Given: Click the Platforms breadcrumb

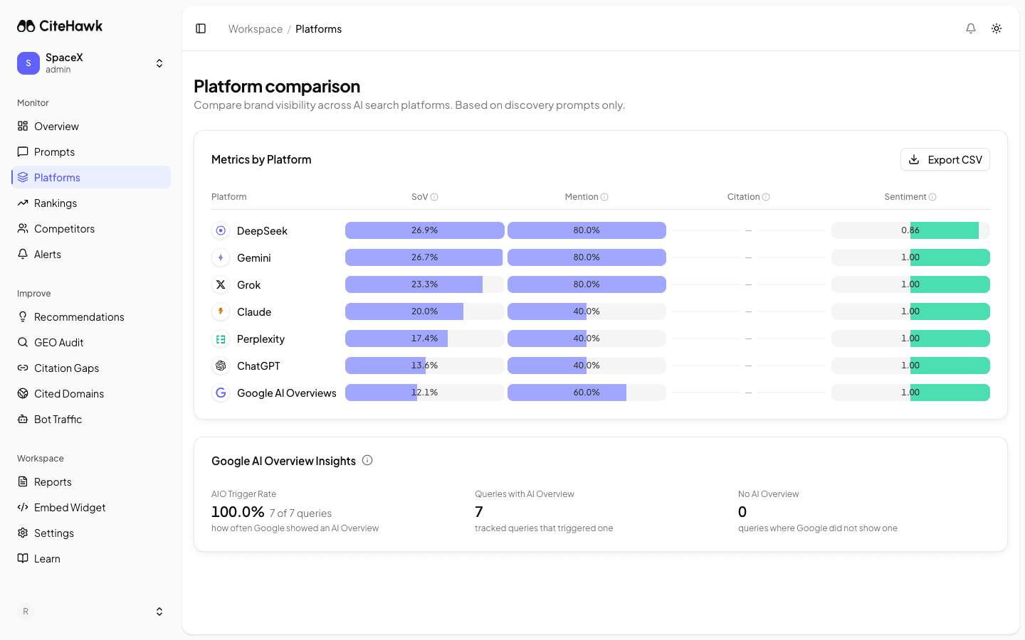Looking at the screenshot, I should pos(318,29).
